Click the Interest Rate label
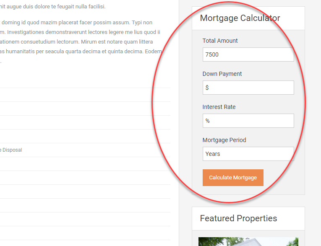Viewport: 321px width, 246px height. click(219, 107)
